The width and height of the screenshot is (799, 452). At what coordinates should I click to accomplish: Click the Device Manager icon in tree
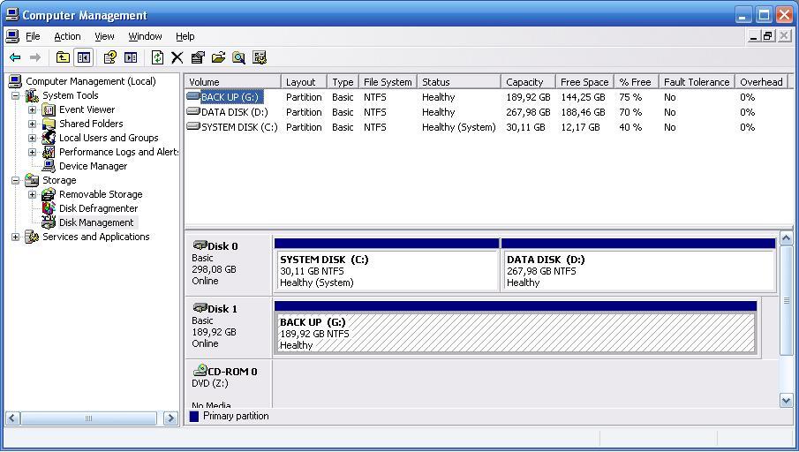pyautogui.click(x=49, y=166)
